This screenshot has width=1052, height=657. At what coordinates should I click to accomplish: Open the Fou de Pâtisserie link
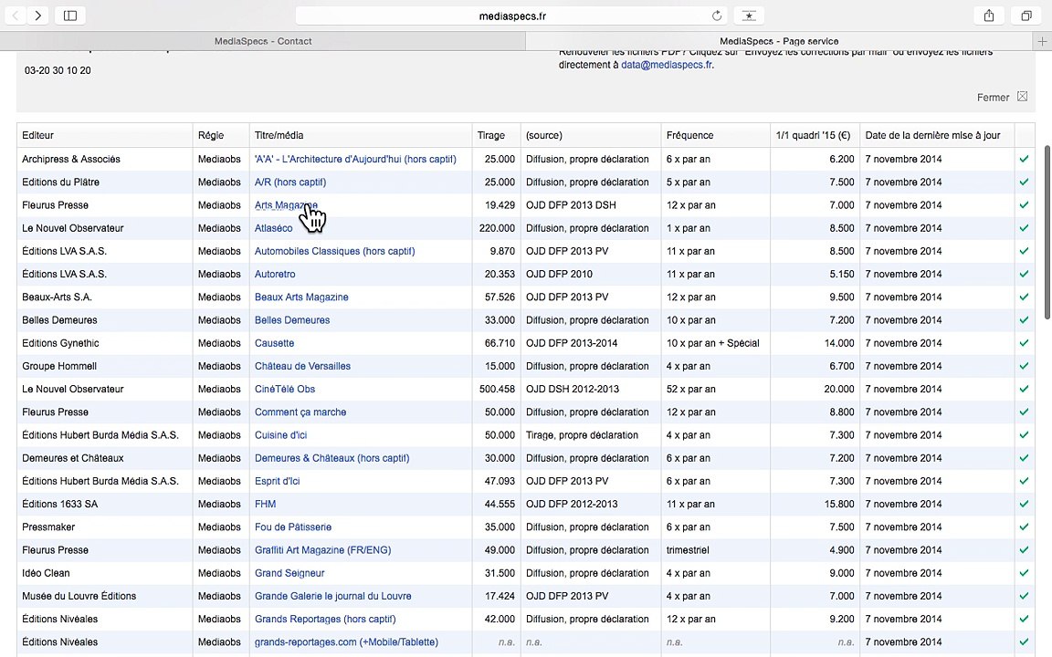pyautogui.click(x=293, y=527)
